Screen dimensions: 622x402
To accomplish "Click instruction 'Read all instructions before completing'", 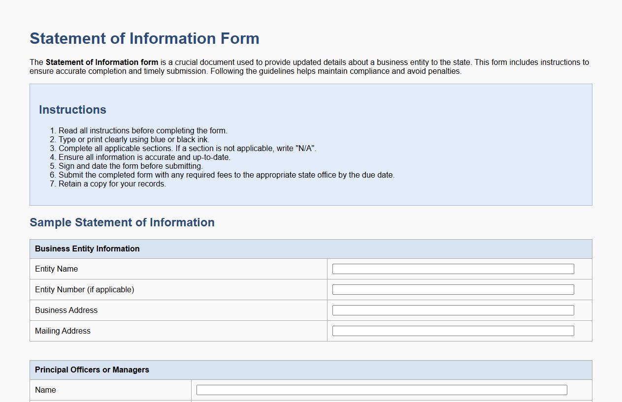I will coord(143,130).
